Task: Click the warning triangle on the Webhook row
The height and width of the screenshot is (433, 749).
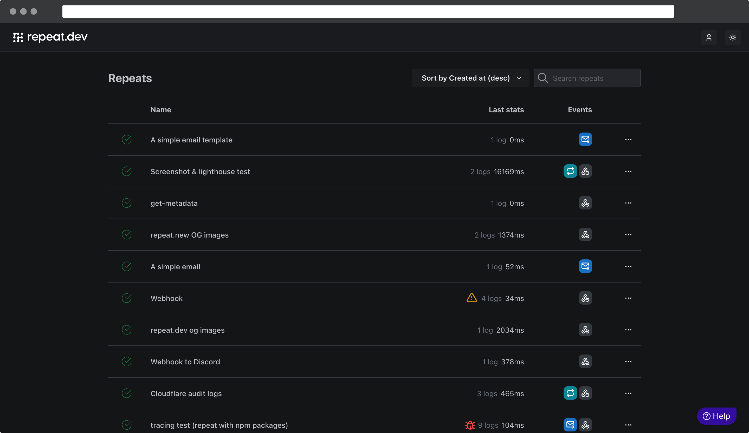Action: (x=472, y=298)
